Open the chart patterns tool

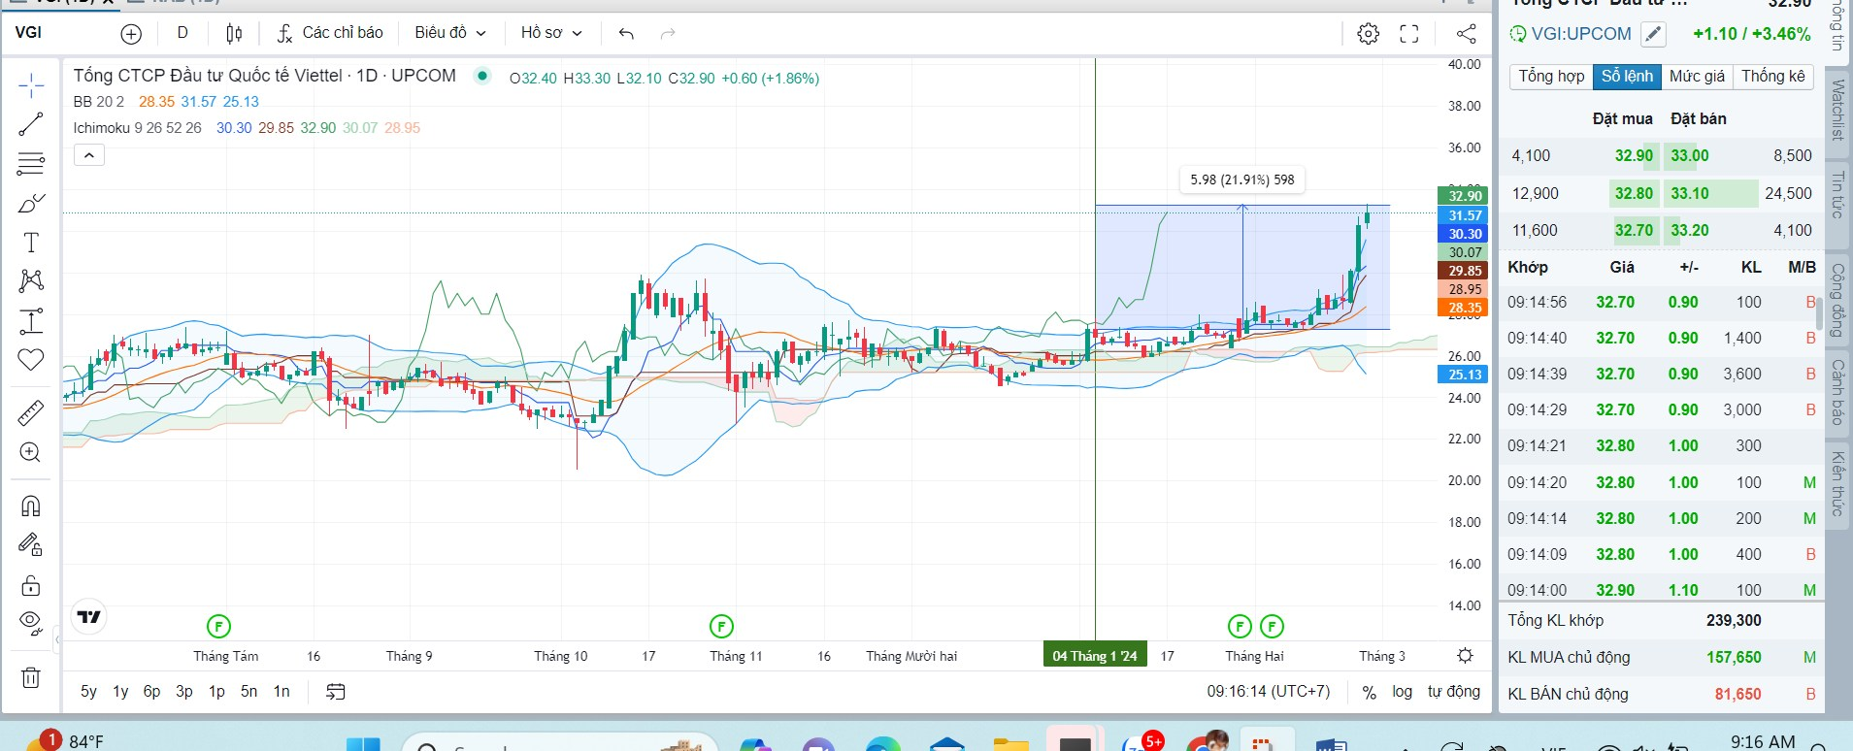[x=31, y=280]
